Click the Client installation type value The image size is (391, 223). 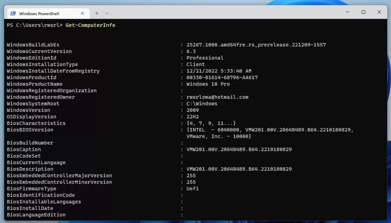(196, 65)
